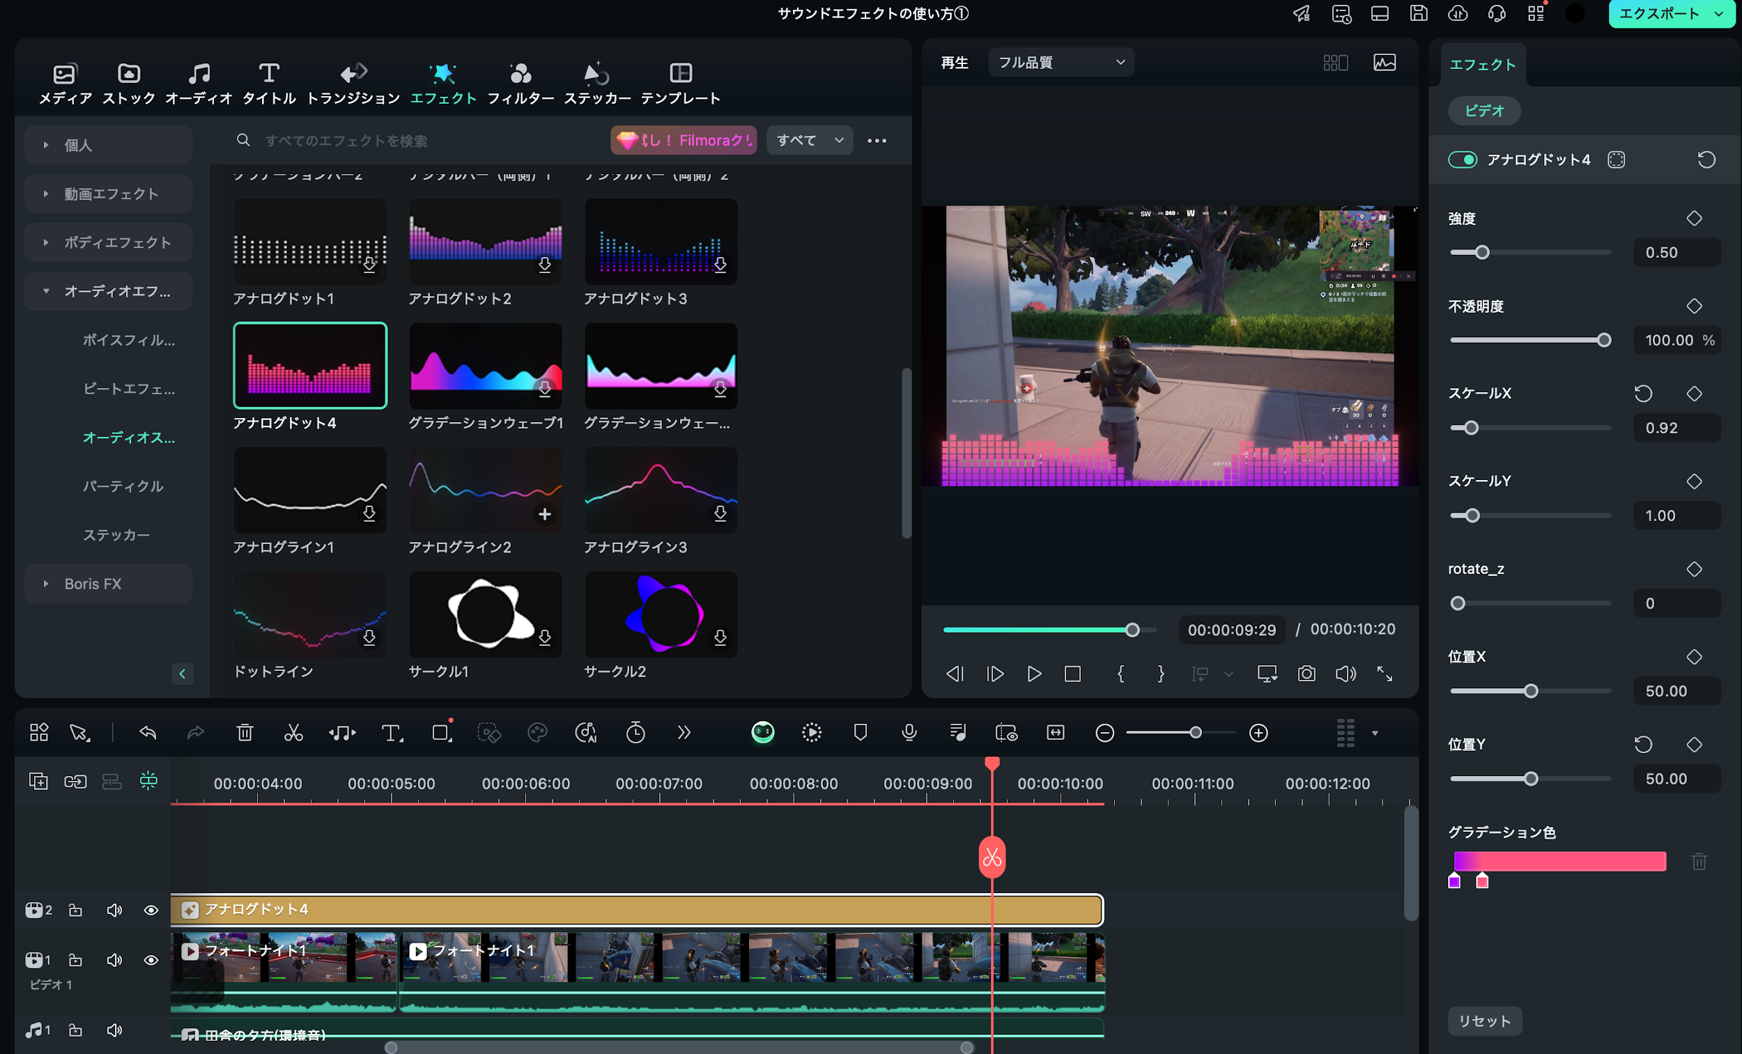Open preview volume speaker icon

(1346, 674)
